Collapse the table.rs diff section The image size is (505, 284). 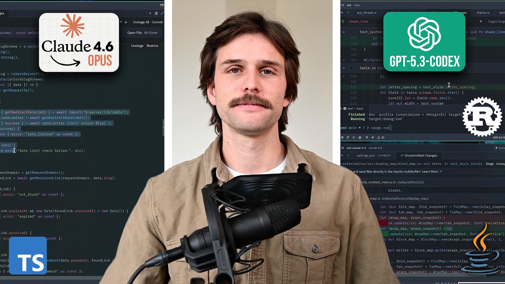[344, 68]
